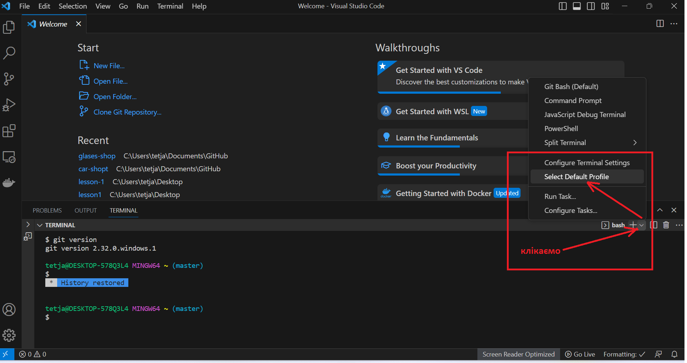
Task: Expand the side panel chevron beside TERMINAL
Action: [28, 224]
